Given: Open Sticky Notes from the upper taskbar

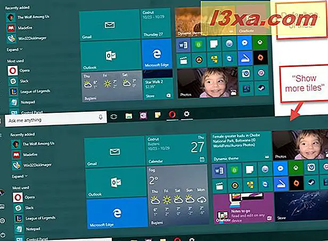Looking at the screenshot, I should [x=158, y=115].
